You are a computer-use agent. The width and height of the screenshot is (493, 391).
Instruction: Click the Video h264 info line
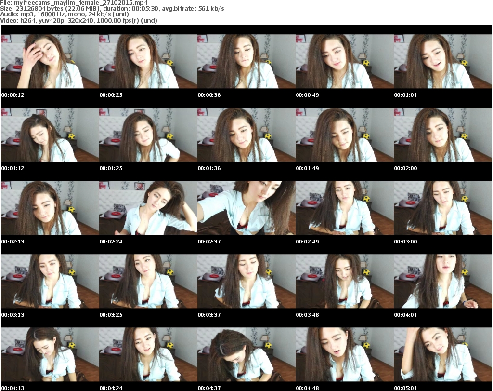78,20
